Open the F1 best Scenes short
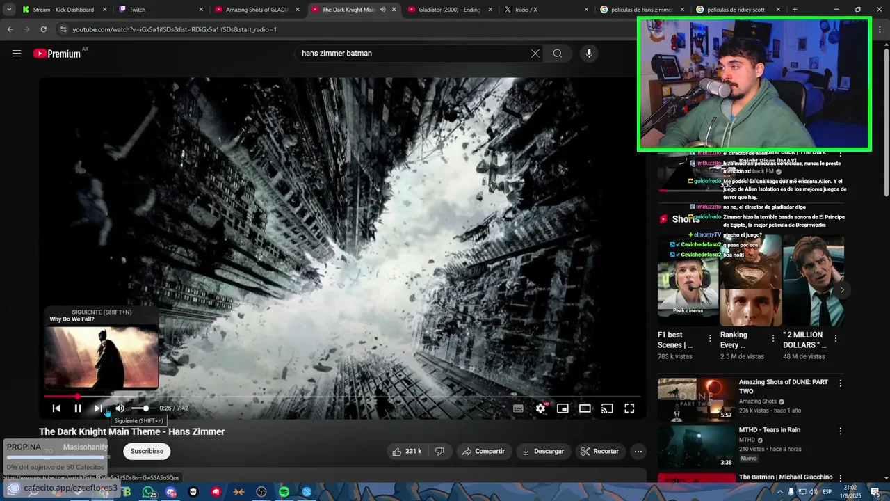Image resolution: width=890 pixels, height=501 pixels. [x=688, y=280]
